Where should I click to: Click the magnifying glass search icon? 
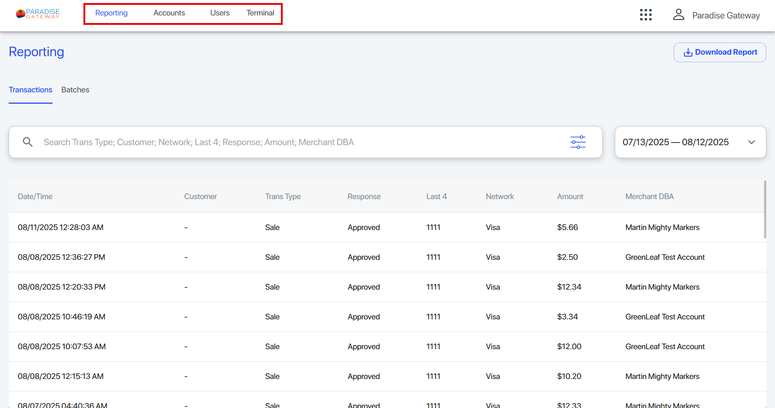pos(28,142)
